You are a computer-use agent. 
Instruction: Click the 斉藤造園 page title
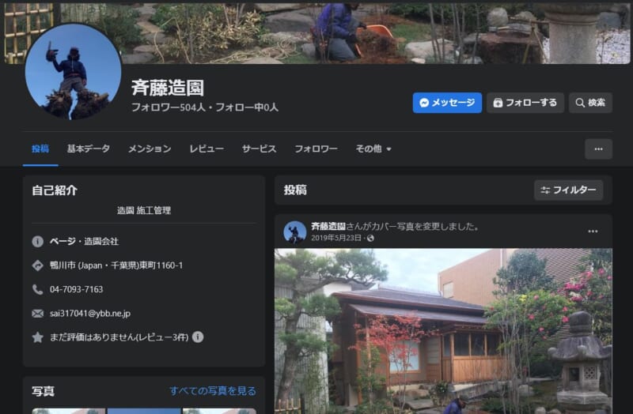[x=168, y=88]
